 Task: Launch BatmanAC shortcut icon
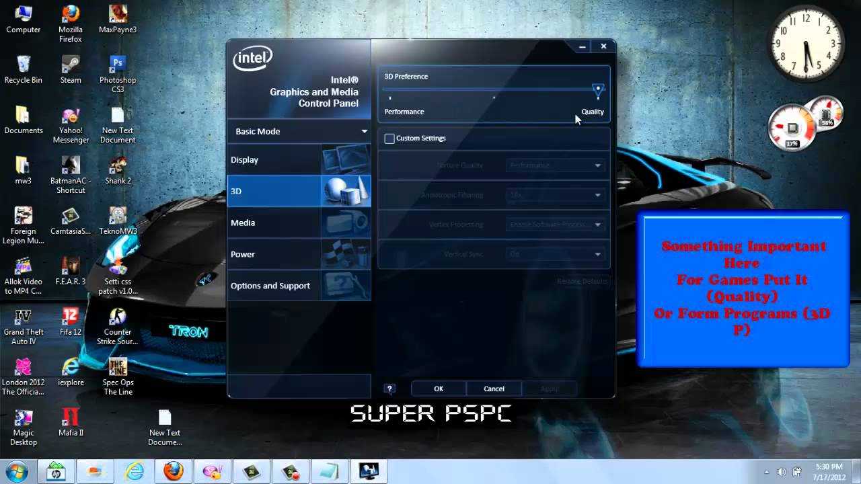click(x=71, y=175)
